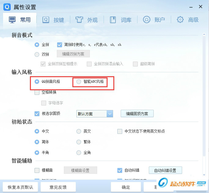The image size is (209, 193).
Task: Uncheck the 自动纠错 checkbox
Action: [x=120, y=170]
